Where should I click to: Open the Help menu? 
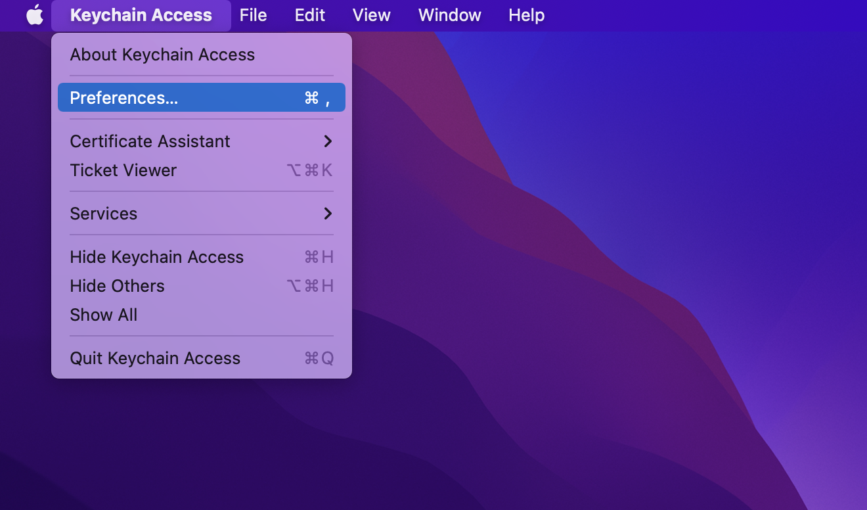coord(527,15)
